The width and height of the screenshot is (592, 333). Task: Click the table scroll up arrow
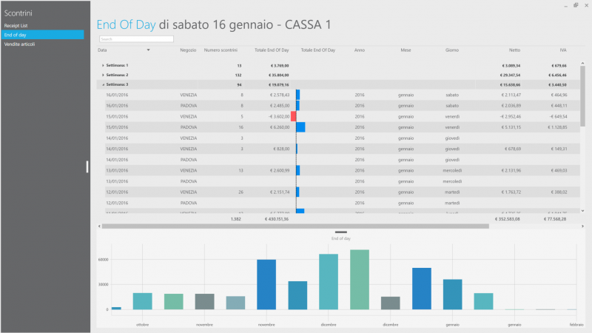click(x=582, y=64)
